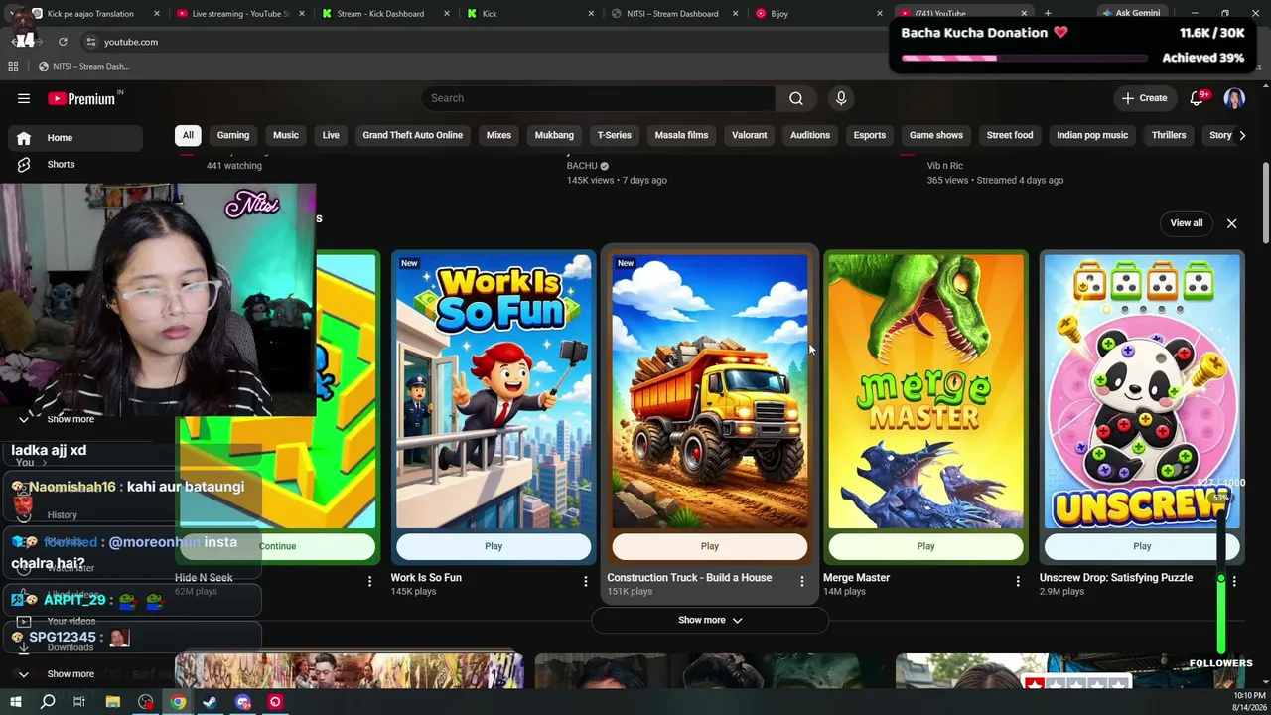Select the Game shows chip
This screenshot has width=1271, height=715.
pyautogui.click(x=936, y=135)
